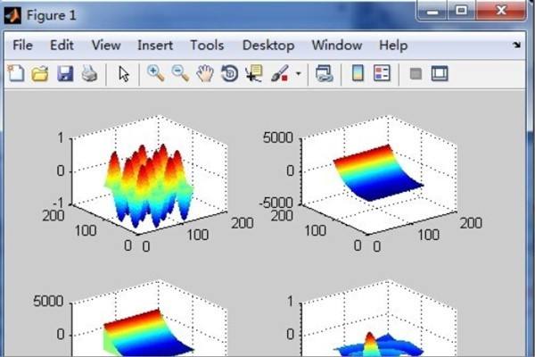Click the Show Plot Tools icon

440,73
